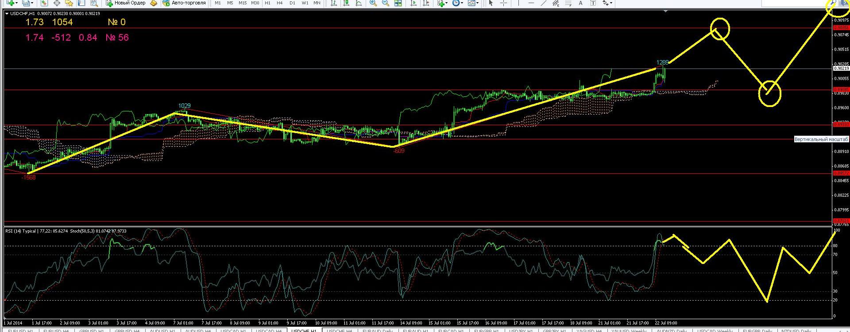Switch chart to candlesticks
Screen dimensions: 850x332
[x=346, y=3]
